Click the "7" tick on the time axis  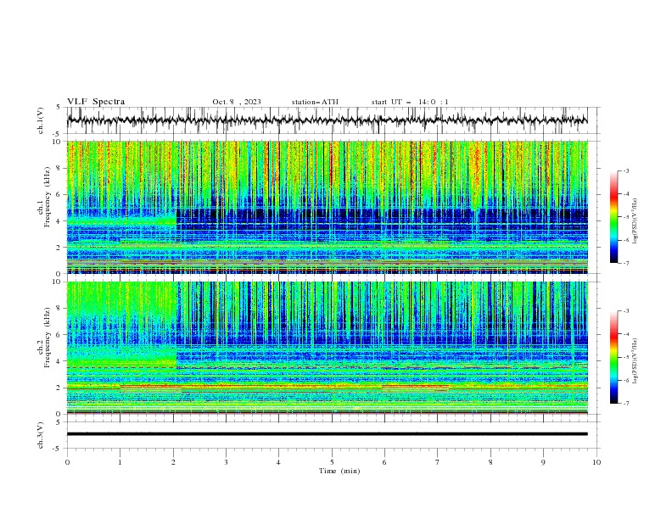[438, 462]
